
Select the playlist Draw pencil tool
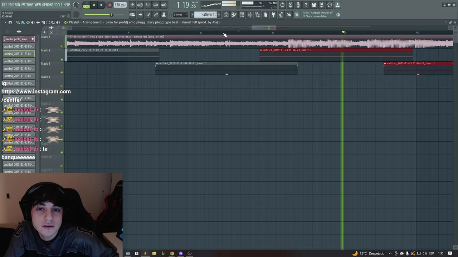[x=18, y=22]
